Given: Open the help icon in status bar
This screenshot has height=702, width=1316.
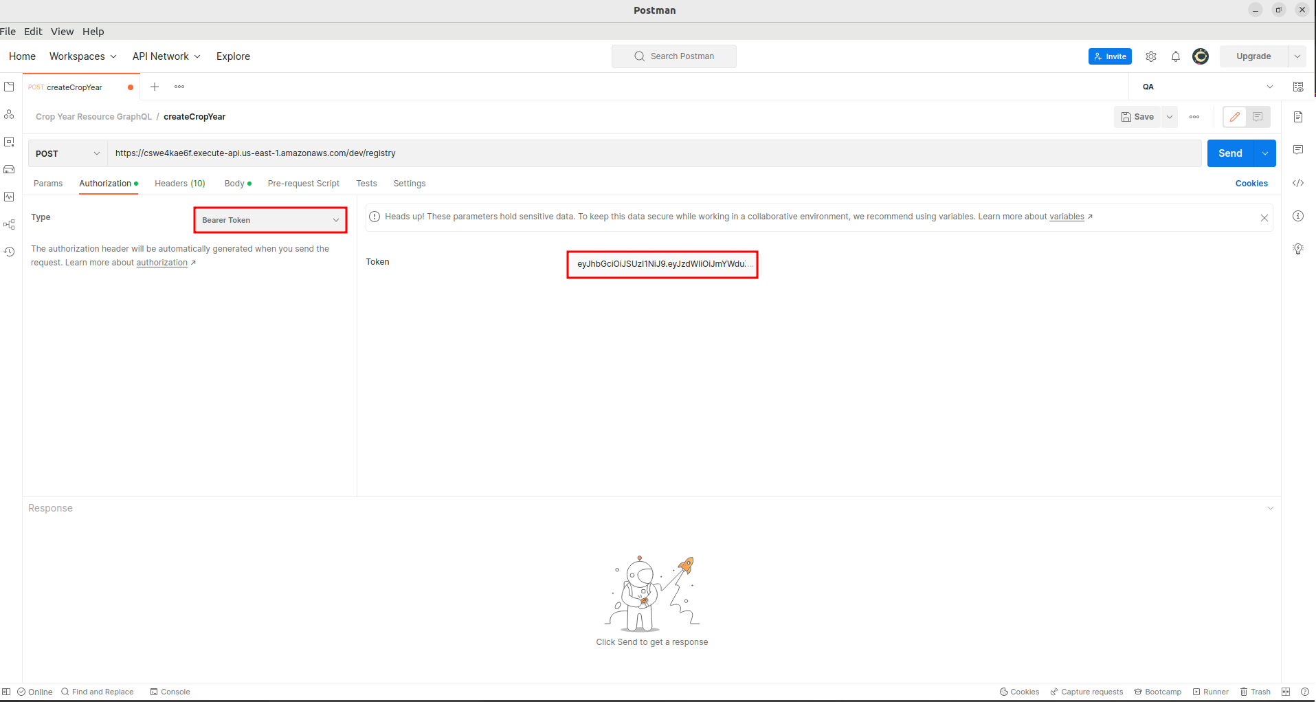Looking at the screenshot, I should tap(1305, 692).
